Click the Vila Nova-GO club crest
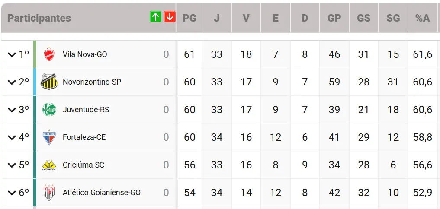 [49, 54]
